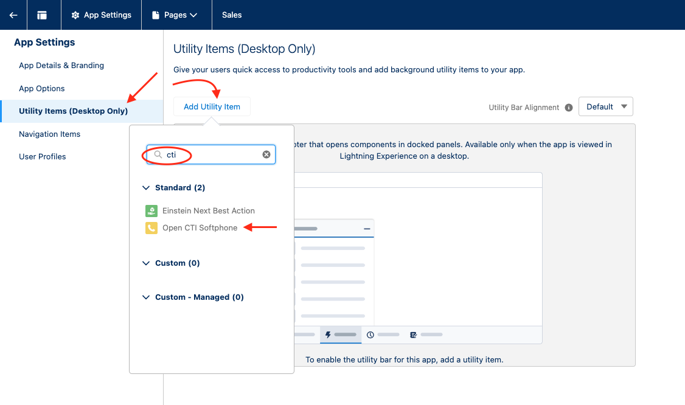The height and width of the screenshot is (405, 685).
Task: Open the app launcher layout icon
Action: (42, 15)
